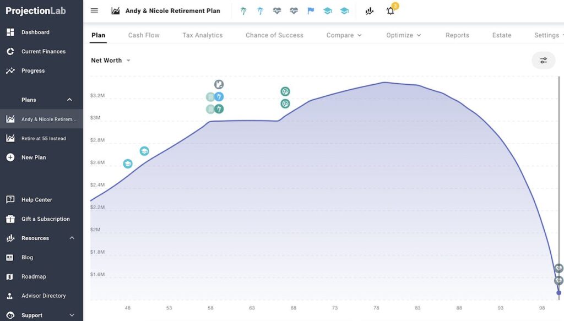Click the ProjectionLab logo

click(x=36, y=11)
